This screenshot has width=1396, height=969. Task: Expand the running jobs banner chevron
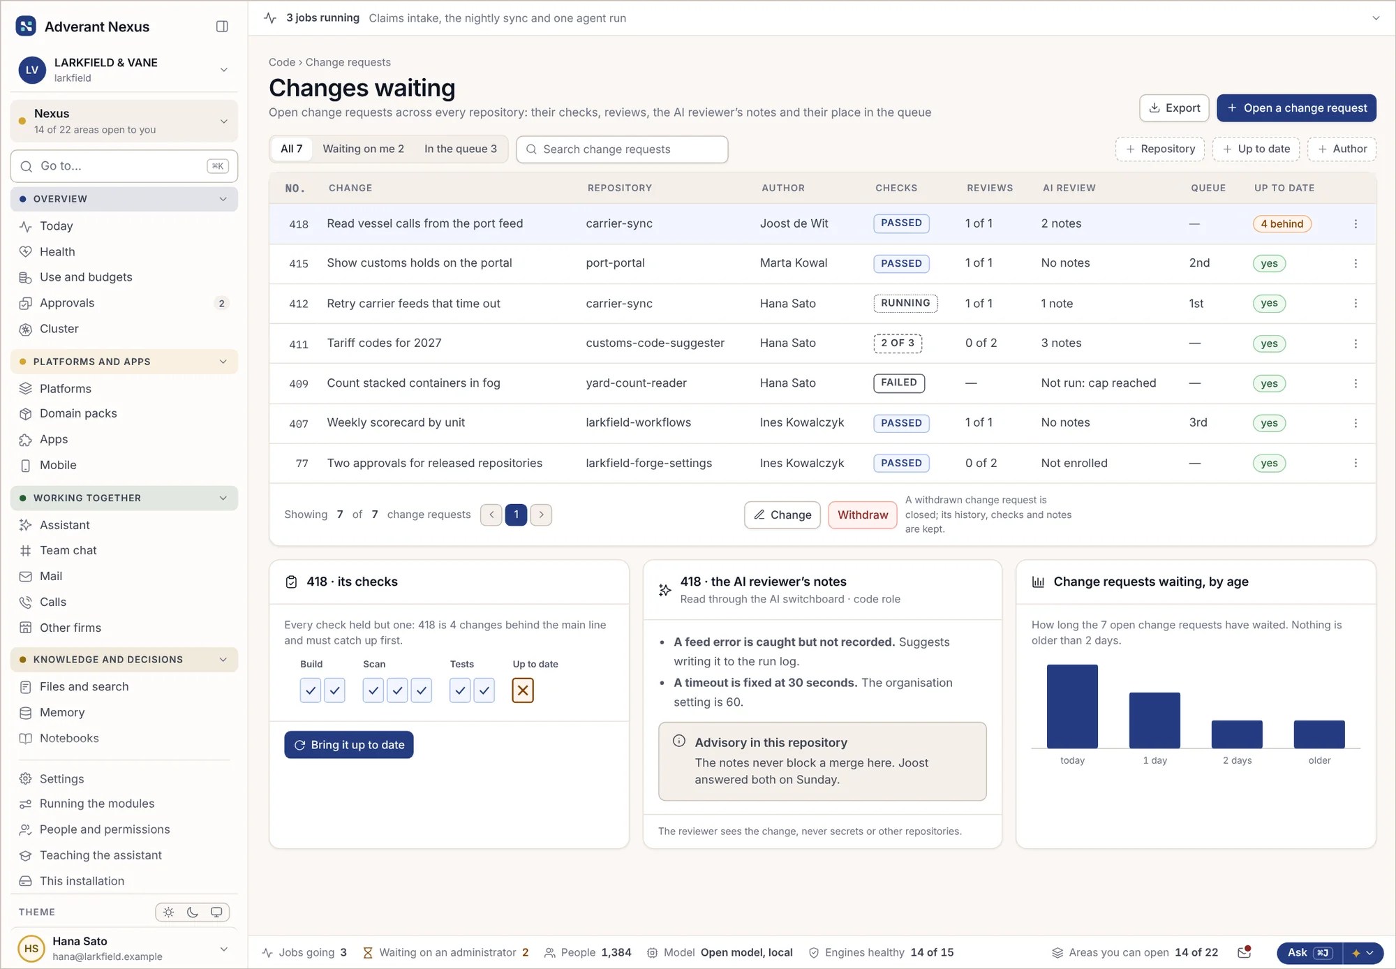[x=1376, y=18]
